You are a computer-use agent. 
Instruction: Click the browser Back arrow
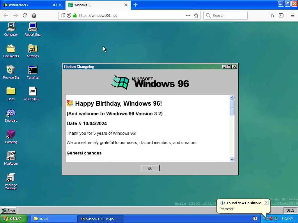[x=6, y=15]
